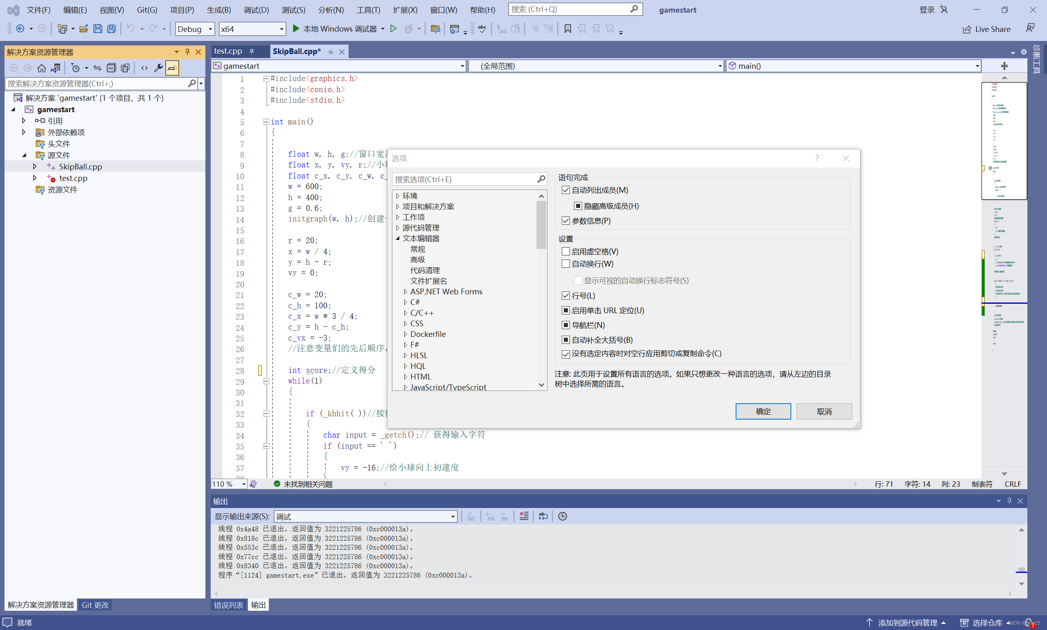This screenshot has width=1047, height=630.
Task: Click the clear all output icon
Action: 524,516
